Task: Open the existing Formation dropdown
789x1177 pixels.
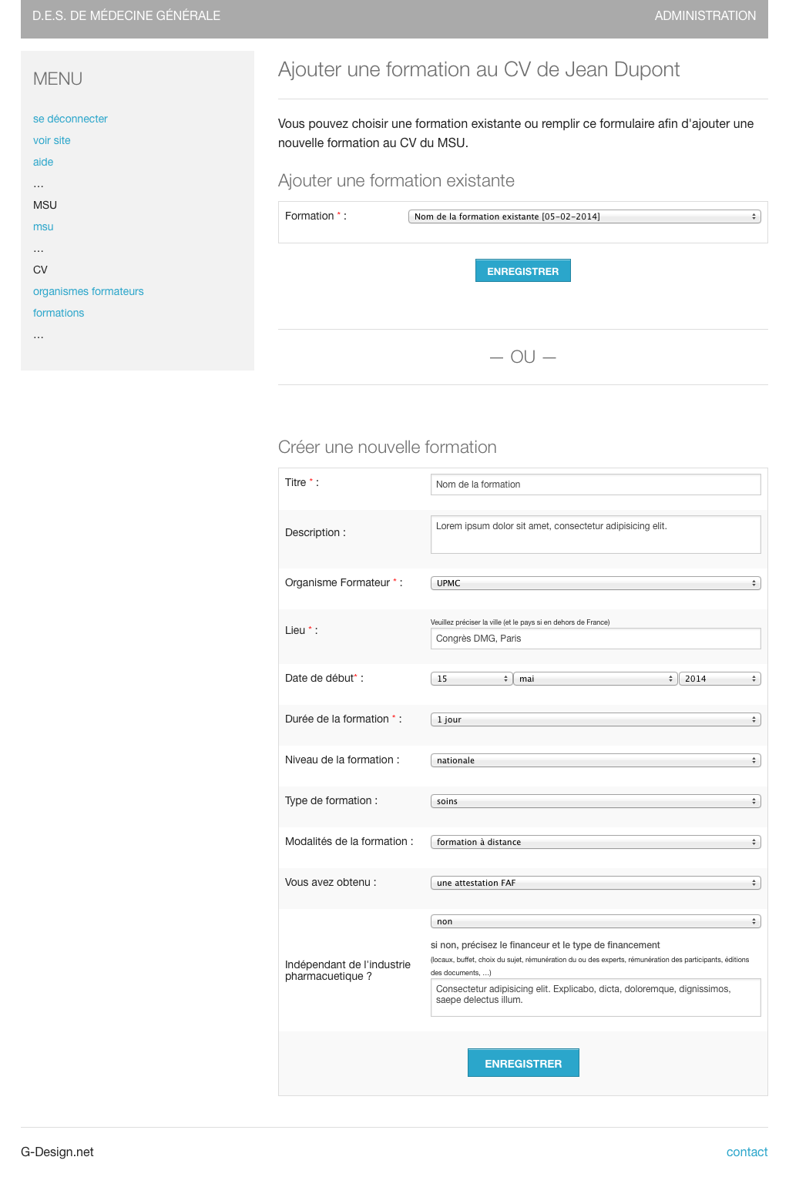Action: click(584, 216)
